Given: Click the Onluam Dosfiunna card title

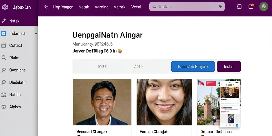Looking at the screenshot, I should (x=216, y=132).
